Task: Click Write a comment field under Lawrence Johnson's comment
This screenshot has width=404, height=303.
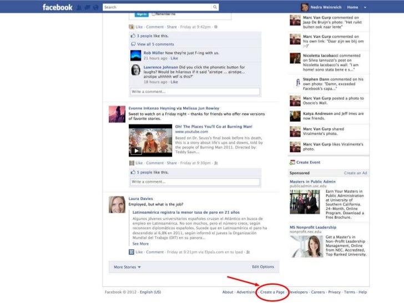Action: [x=195, y=92]
